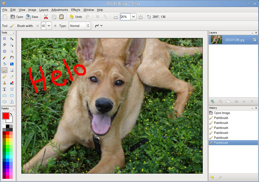259x182 pixels.
Task: Swap primary and secondary palette colors
Action: [x=11, y=114]
